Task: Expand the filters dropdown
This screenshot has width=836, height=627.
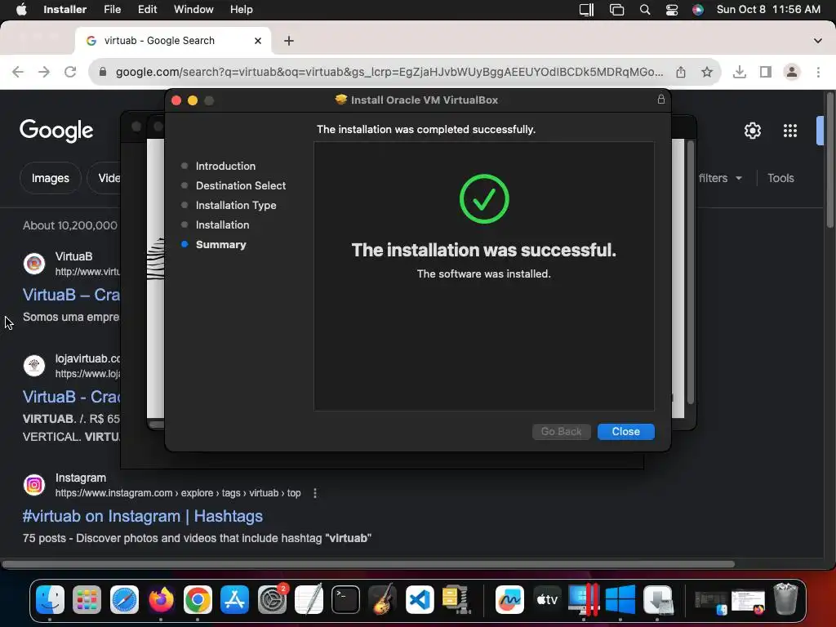Action: (x=720, y=178)
